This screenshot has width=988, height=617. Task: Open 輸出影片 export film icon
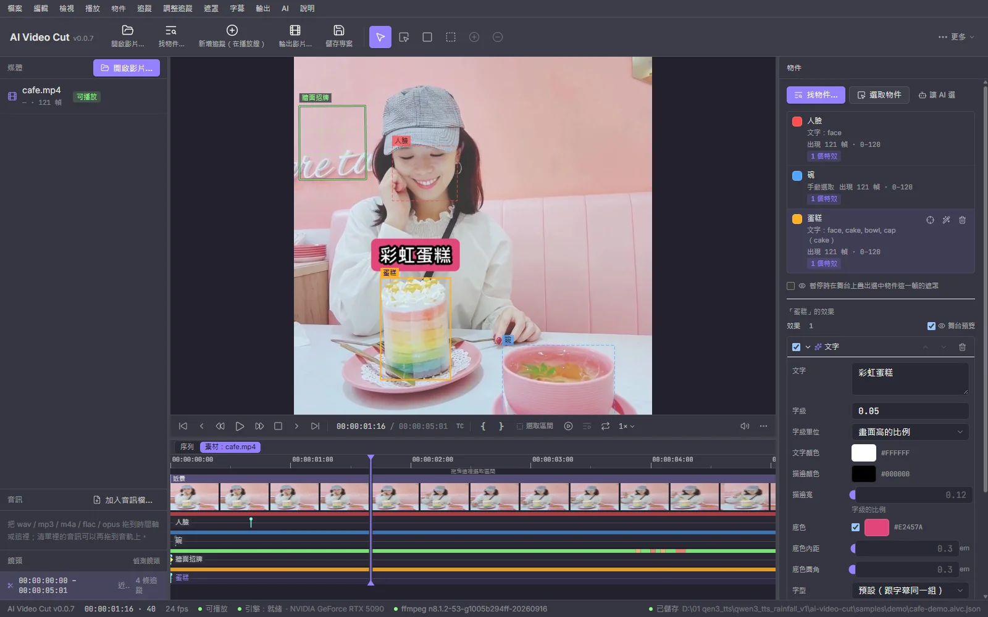point(295,30)
